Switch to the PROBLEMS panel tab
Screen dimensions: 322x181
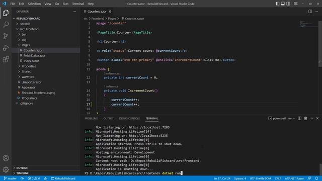[91, 119]
